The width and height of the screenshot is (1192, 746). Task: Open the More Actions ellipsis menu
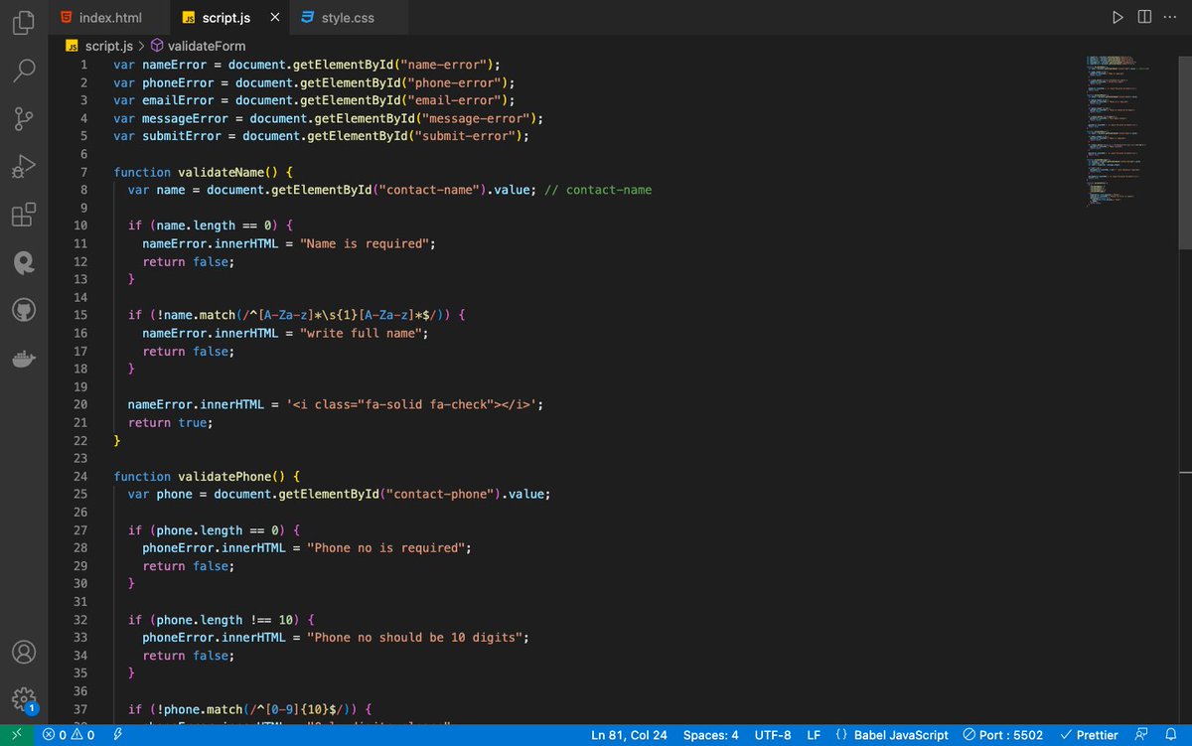1168,17
